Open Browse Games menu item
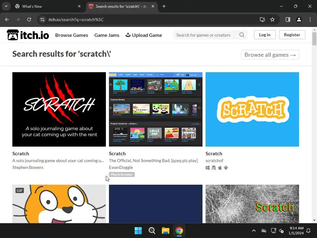 pos(72,35)
